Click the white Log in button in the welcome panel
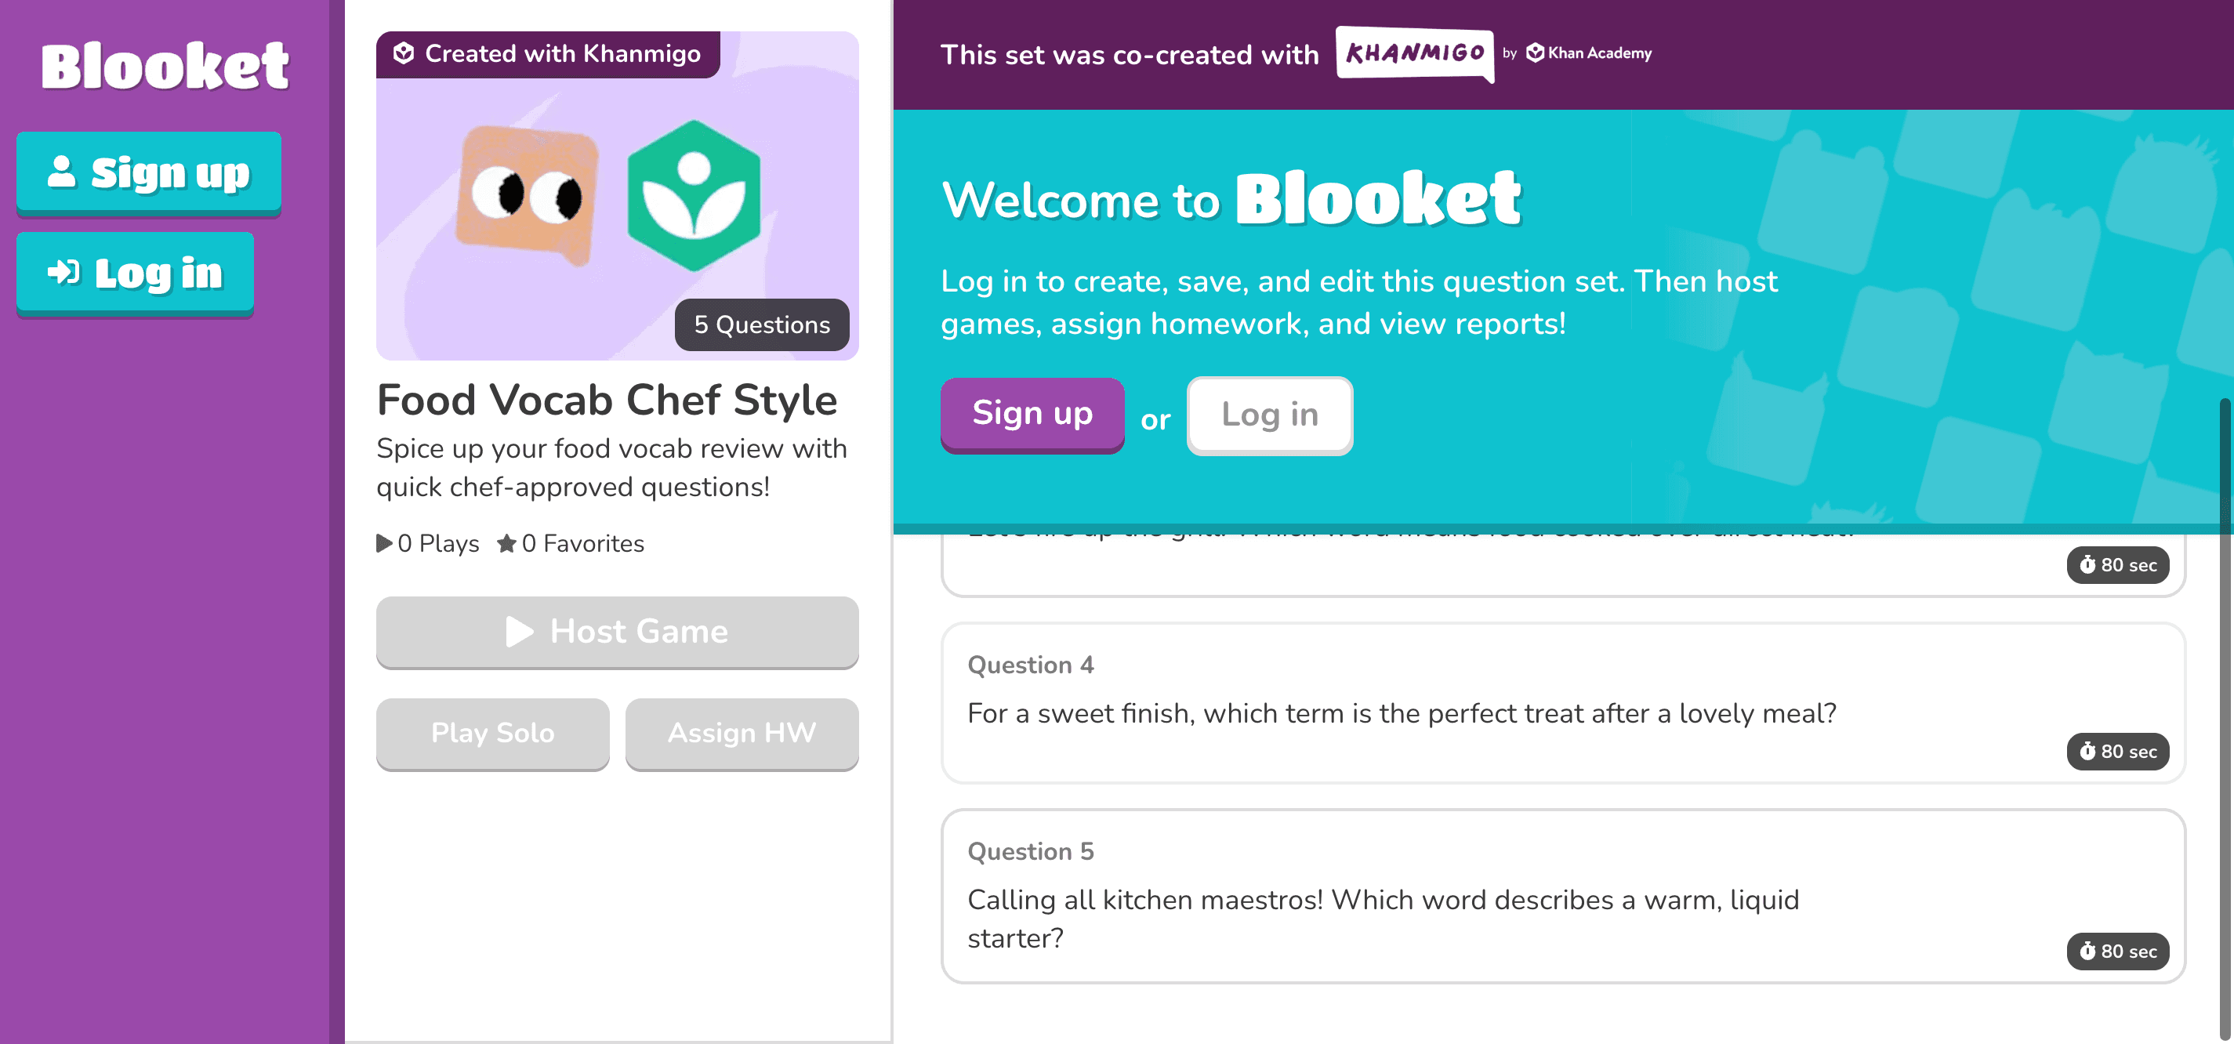Screen dimensions: 2234x1044 [1270, 415]
